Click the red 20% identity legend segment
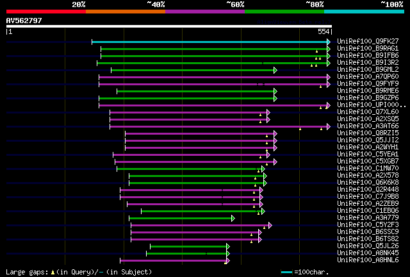This screenshot has height=277, width=410. 46,12
